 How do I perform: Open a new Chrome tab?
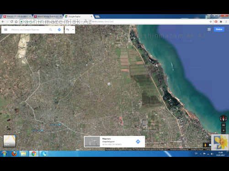tap(97, 16)
